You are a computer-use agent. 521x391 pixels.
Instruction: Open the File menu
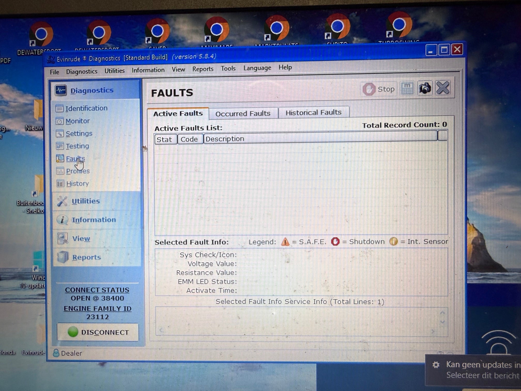coord(55,72)
